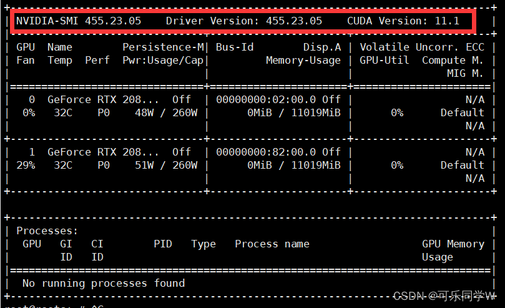Click the 'Fan' column header
This screenshot has width=505, height=308.
click(x=26, y=61)
